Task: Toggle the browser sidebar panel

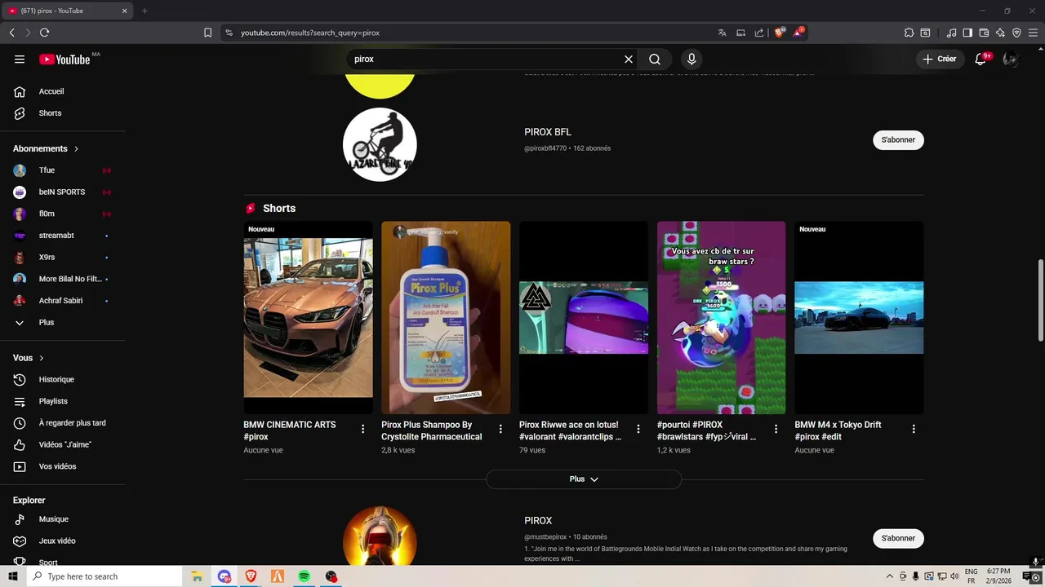Action: click(x=967, y=33)
